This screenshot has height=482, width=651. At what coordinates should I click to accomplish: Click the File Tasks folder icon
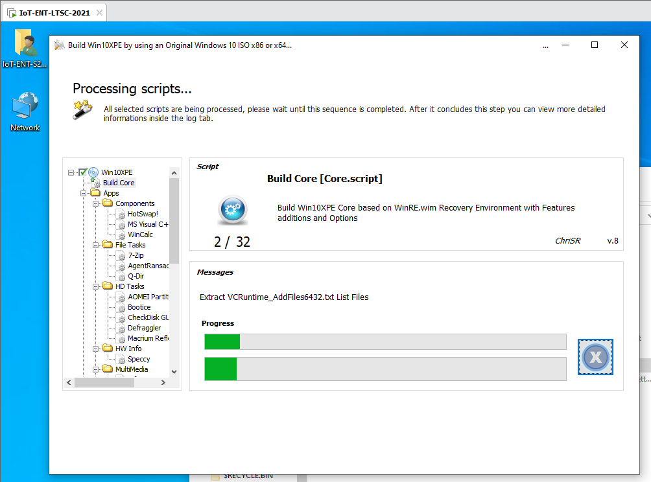click(x=108, y=245)
